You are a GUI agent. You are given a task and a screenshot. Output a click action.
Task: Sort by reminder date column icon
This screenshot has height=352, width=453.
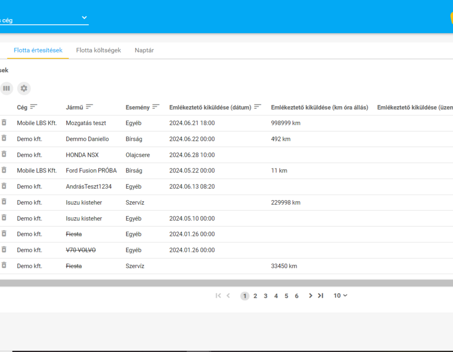(257, 107)
